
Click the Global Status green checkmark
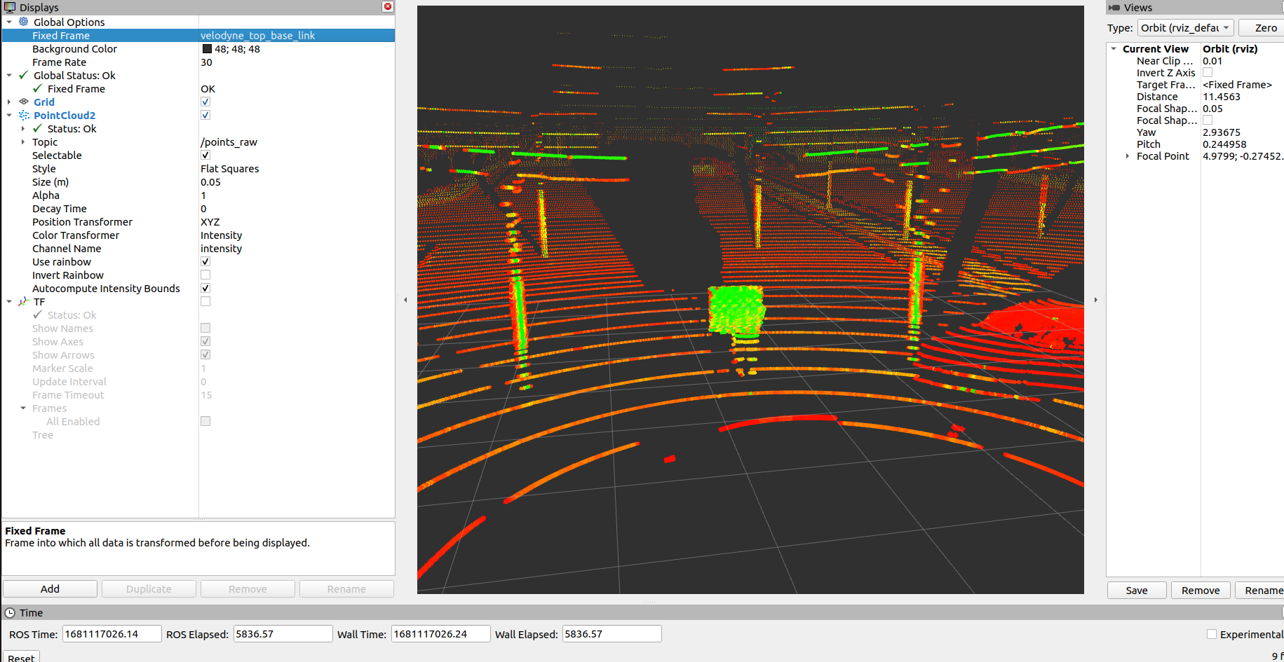point(24,75)
